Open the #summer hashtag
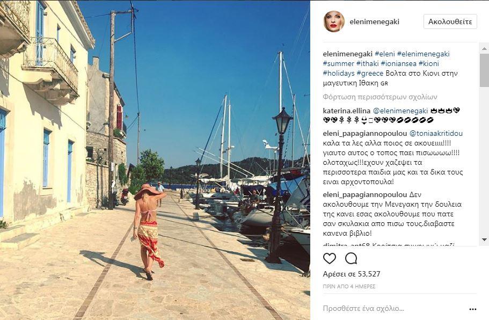This screenshot has width=489, height=320. coord(338,64)
